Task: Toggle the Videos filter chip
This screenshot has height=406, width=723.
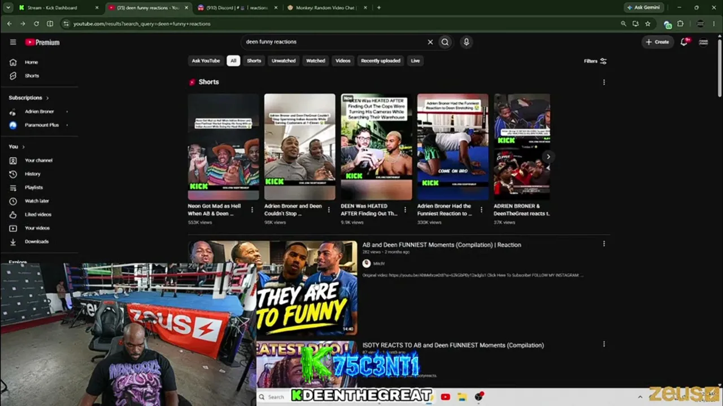Action: (x=343, y=61)
